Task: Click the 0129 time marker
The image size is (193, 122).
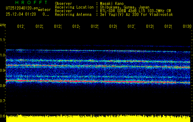Action: (x=168, y=27)
